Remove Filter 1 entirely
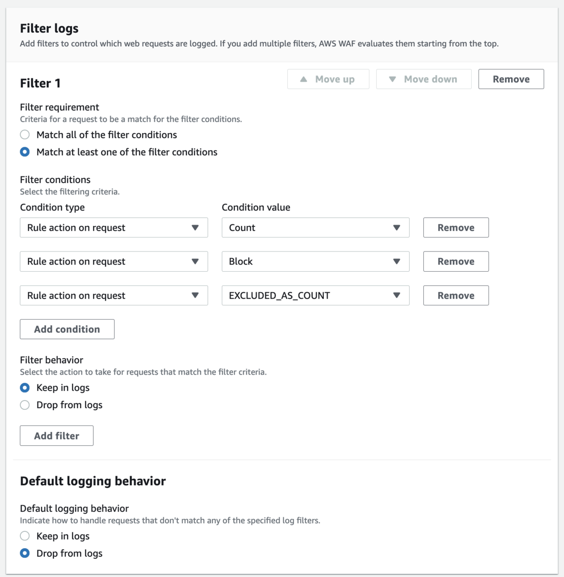 pos(511,79)
